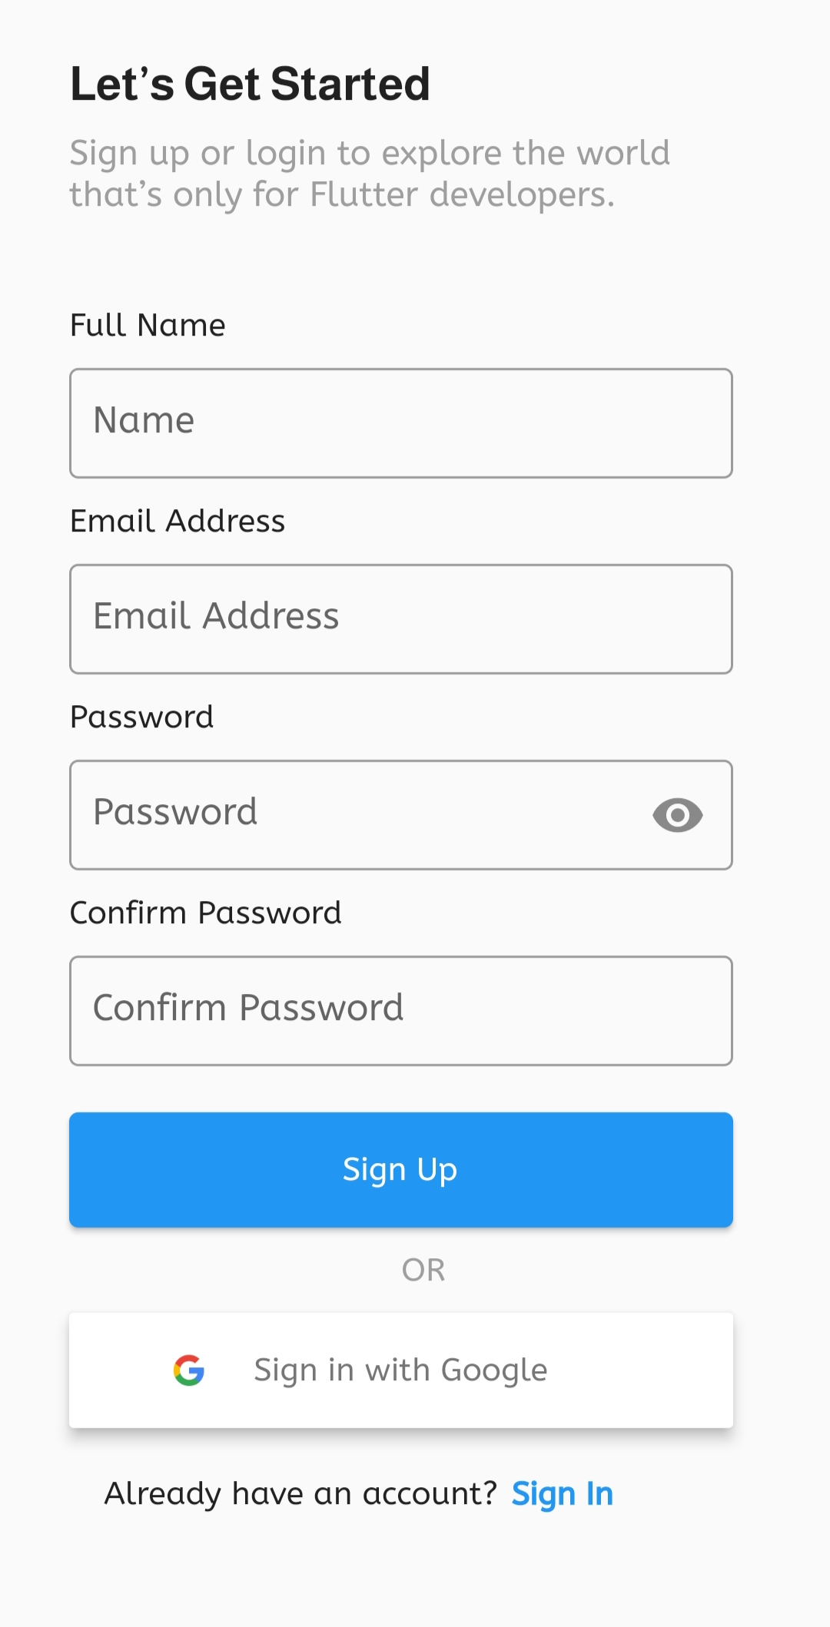
Task: Click the OR divider text
Action: pos(423,1270)
